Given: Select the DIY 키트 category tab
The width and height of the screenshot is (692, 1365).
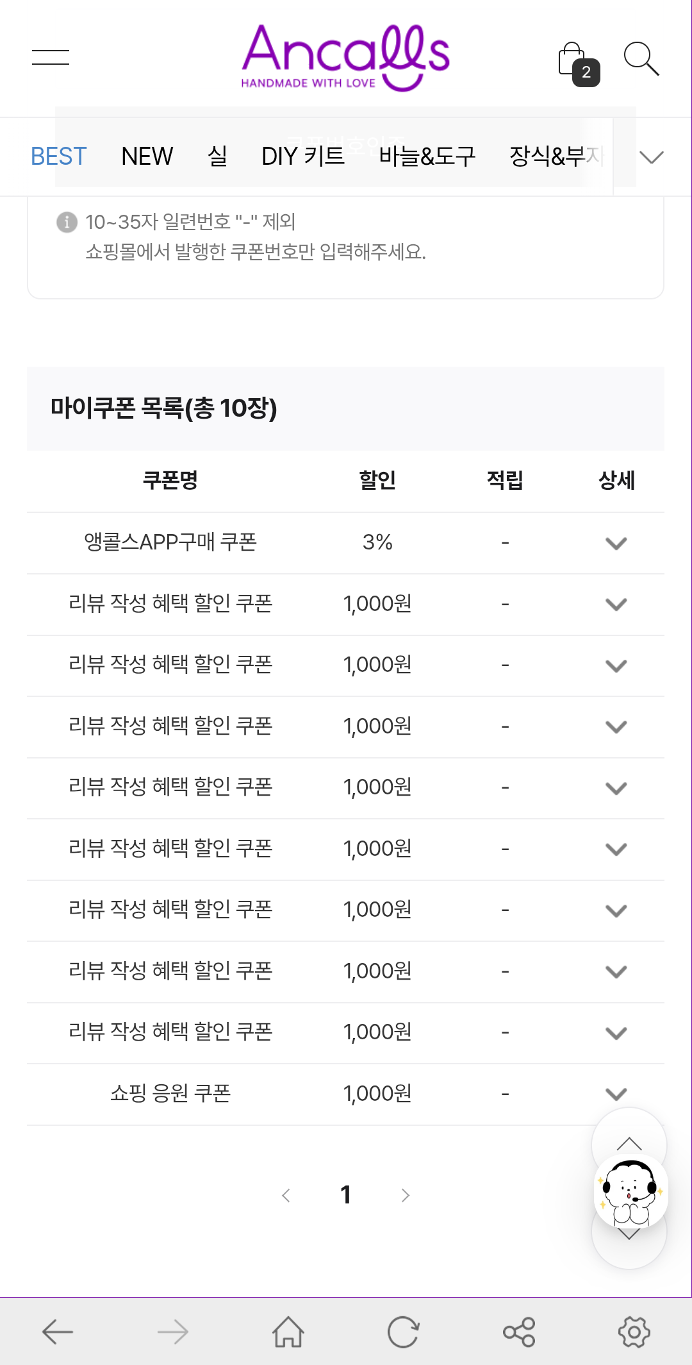Looking at the screenshot, I should click(303, 156).
